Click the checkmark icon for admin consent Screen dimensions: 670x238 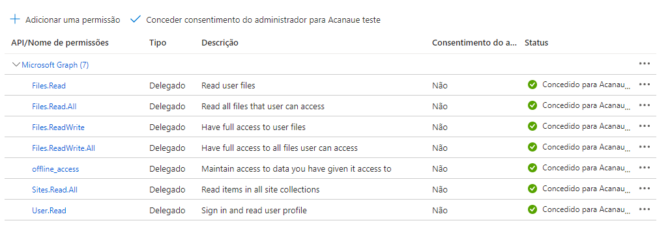(x=136, y=20)
